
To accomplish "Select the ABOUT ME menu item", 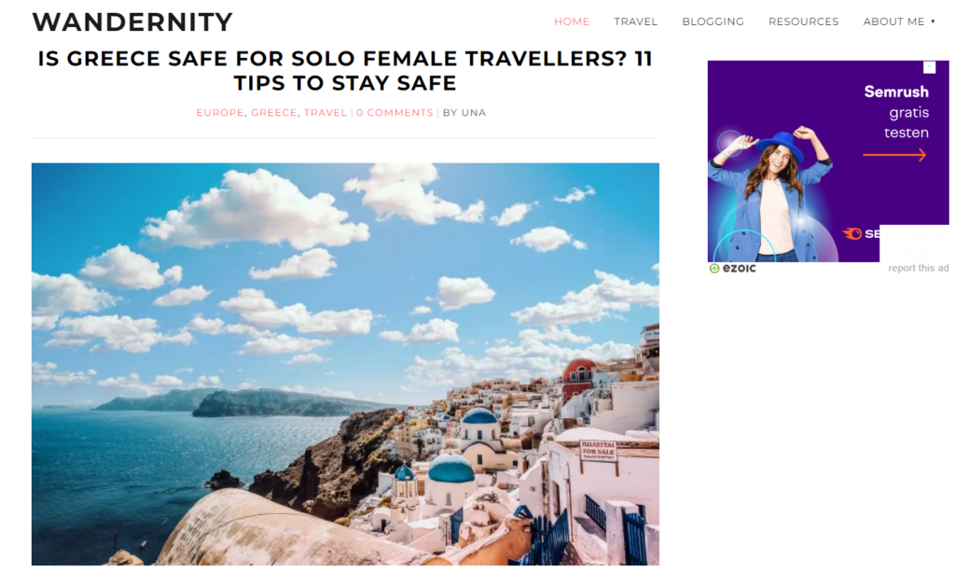I will click(x=893, y=21).
